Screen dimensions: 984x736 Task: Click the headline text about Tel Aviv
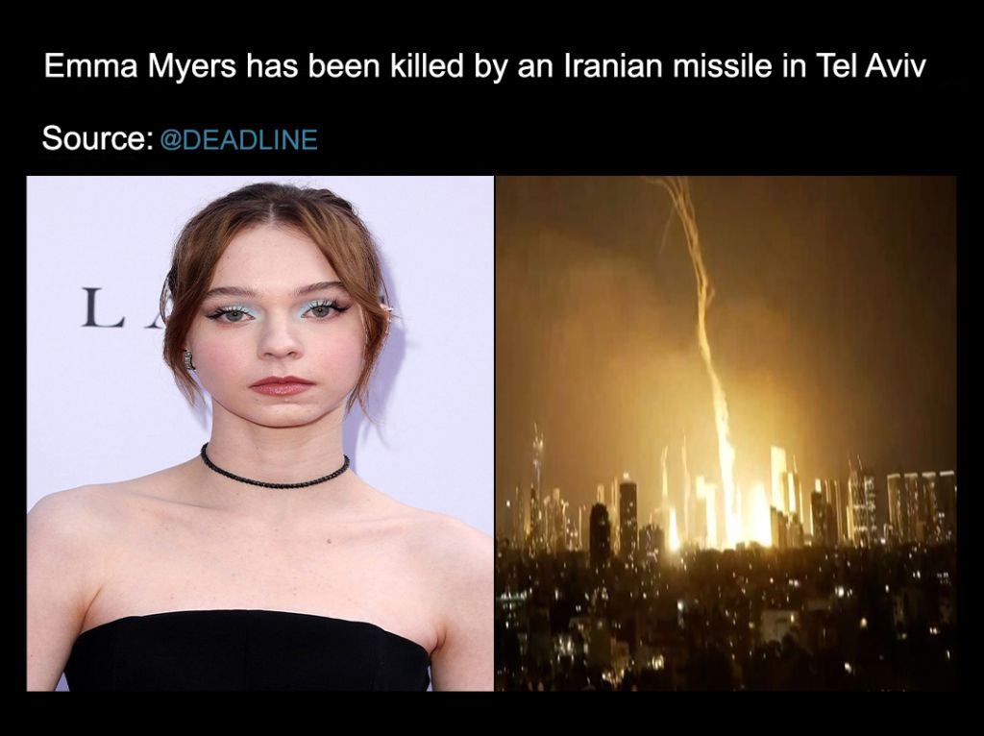coord(484,66)
